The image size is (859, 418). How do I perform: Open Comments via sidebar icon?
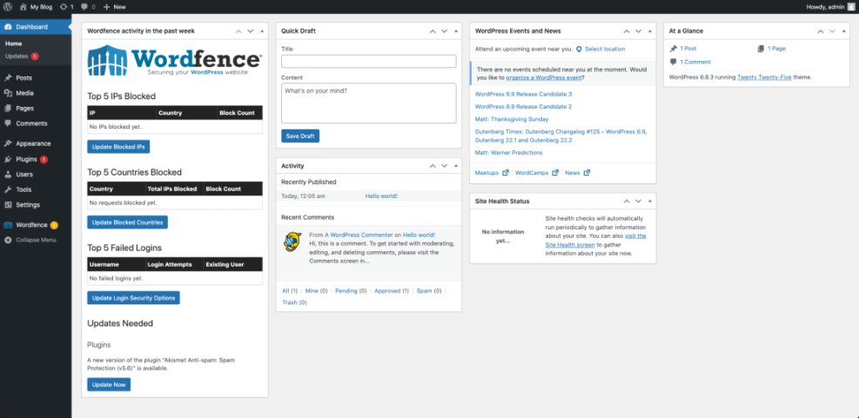point(8,123)
